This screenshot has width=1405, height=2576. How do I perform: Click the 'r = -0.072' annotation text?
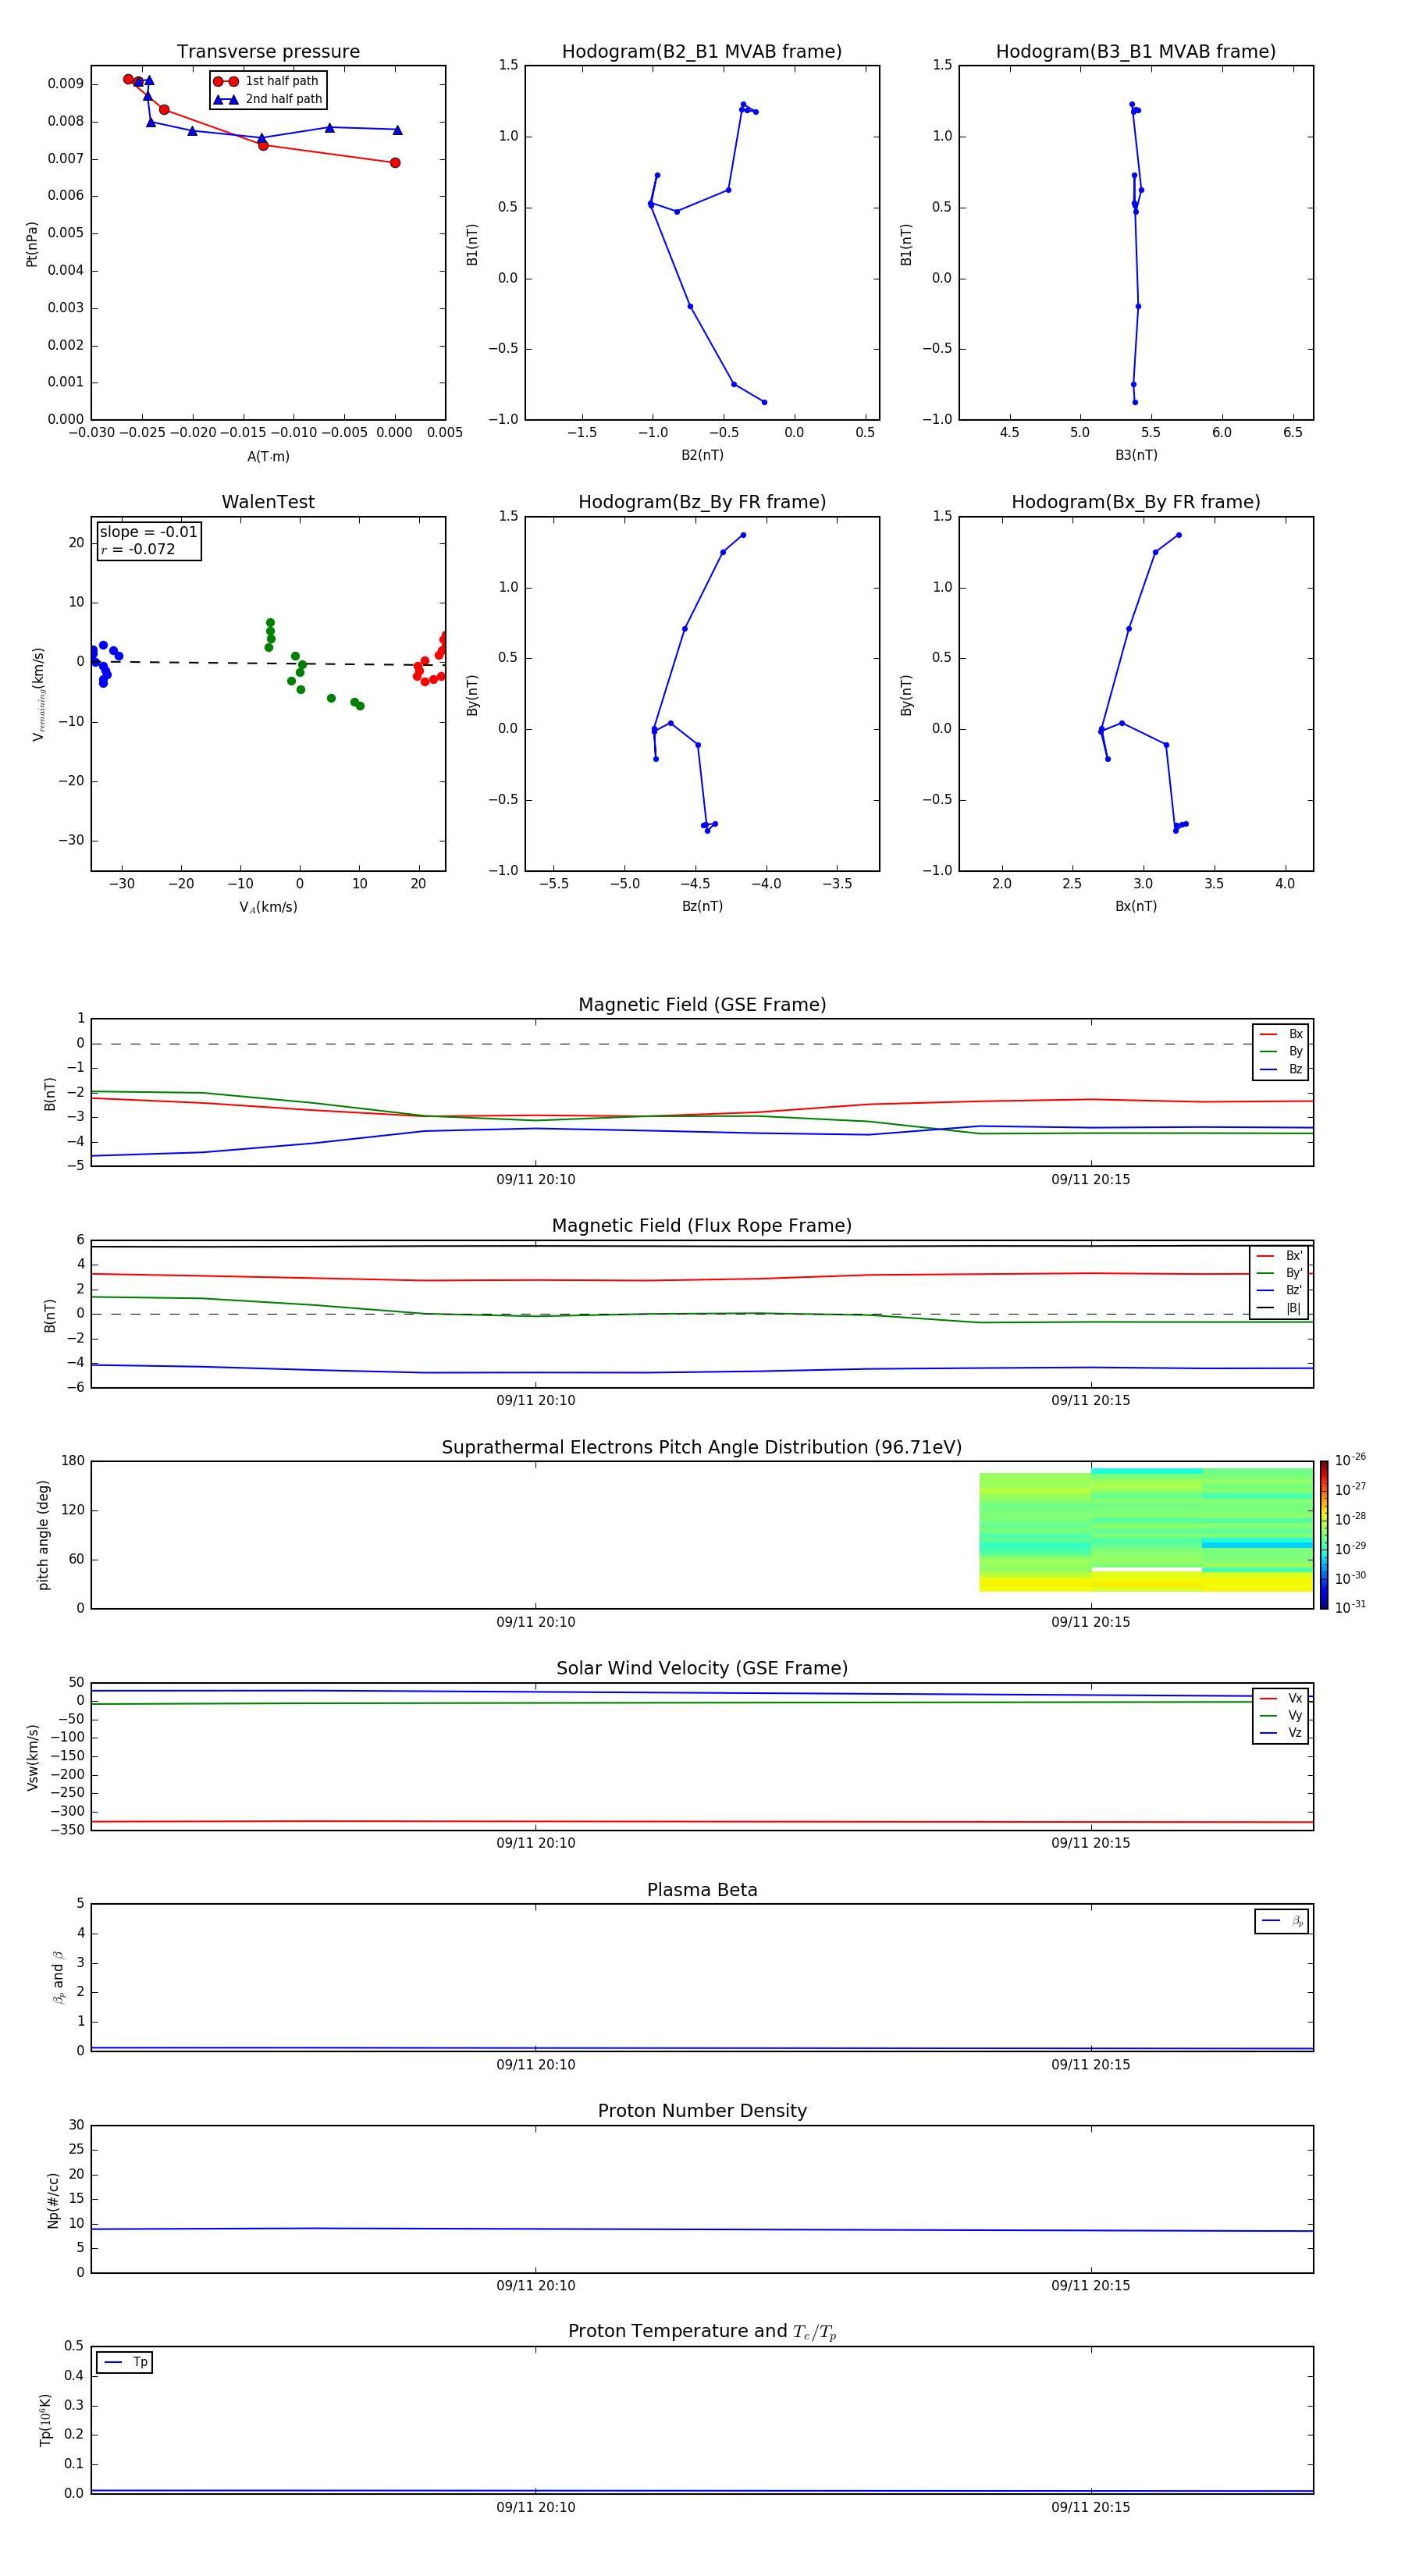tap(138, 549)
